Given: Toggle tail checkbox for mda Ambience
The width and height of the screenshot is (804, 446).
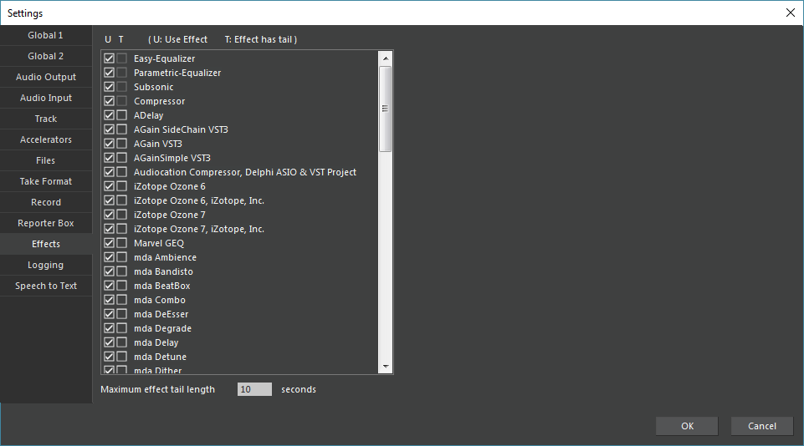Looking at the screenshot, I should [122, 257].
